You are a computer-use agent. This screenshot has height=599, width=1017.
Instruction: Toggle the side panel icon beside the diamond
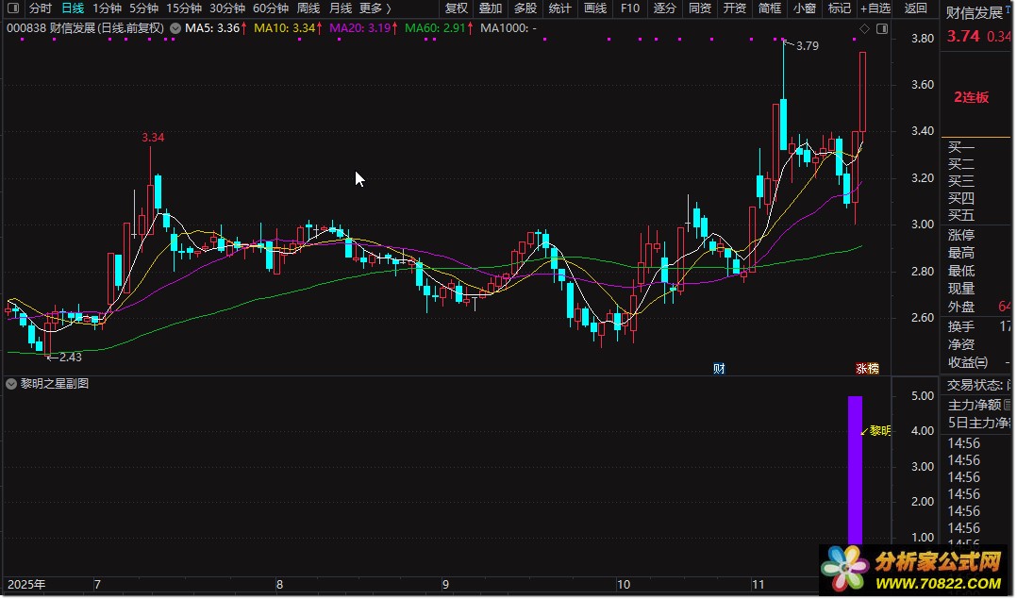pos(882,28)
